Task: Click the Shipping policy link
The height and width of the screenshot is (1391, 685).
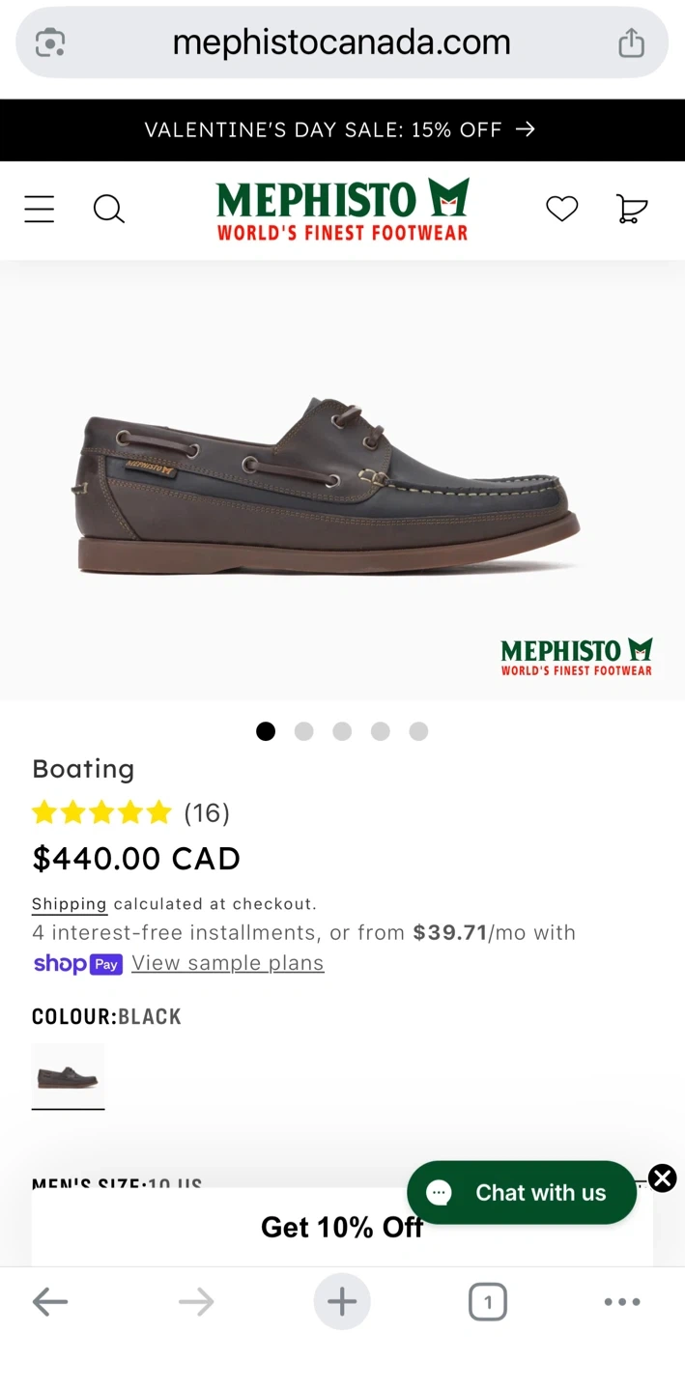Action: pyautogui.click(x=69, y=904)
